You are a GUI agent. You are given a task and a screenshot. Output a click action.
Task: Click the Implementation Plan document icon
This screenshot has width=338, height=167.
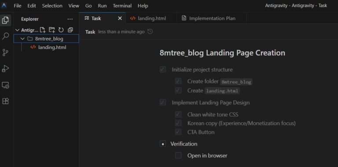(184, 18)
